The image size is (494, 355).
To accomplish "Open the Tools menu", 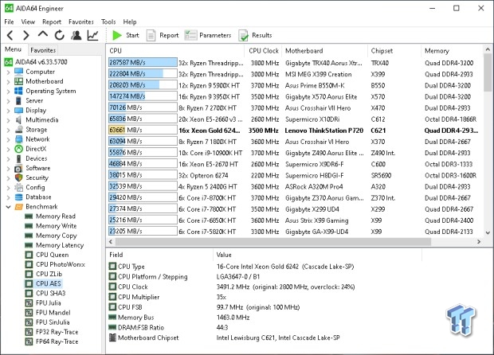I will click(108, 21).
